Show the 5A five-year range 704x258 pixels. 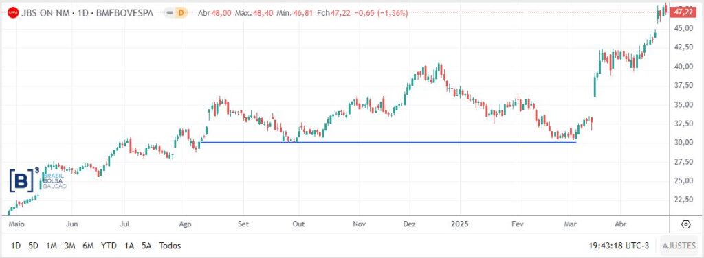click(146, 246)
